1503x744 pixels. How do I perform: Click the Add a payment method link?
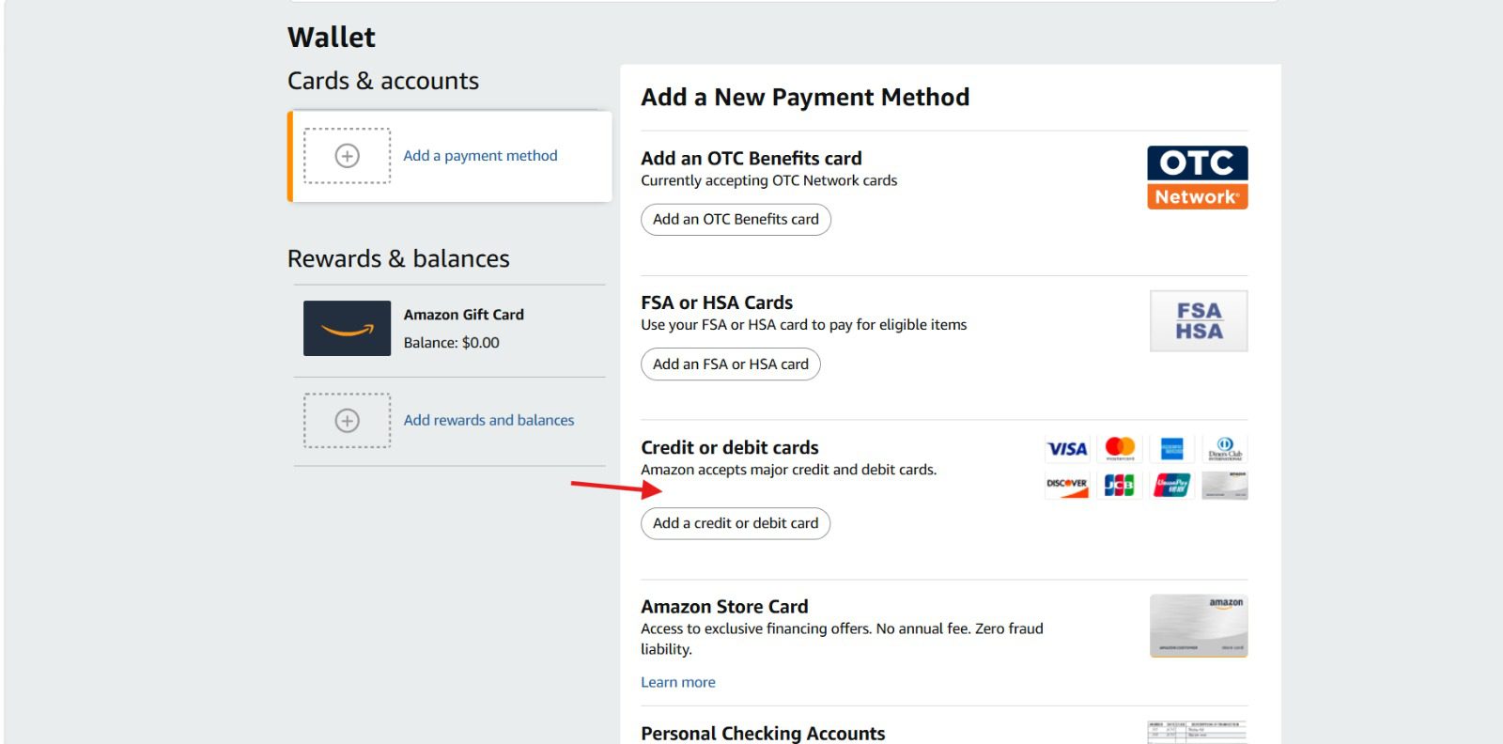480,155
